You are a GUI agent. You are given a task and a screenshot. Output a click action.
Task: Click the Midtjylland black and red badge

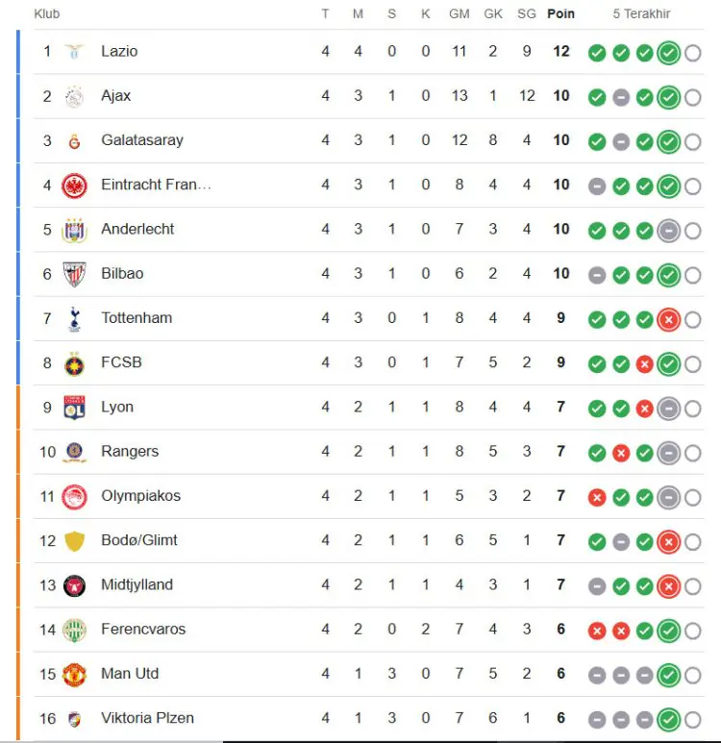[74, 585]
